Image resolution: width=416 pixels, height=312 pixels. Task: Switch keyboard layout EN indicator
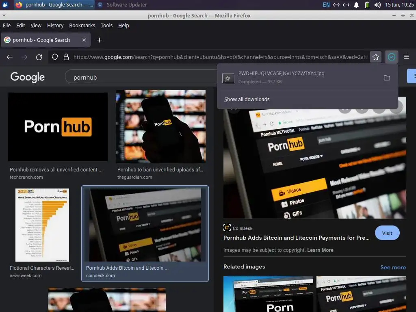326,5
